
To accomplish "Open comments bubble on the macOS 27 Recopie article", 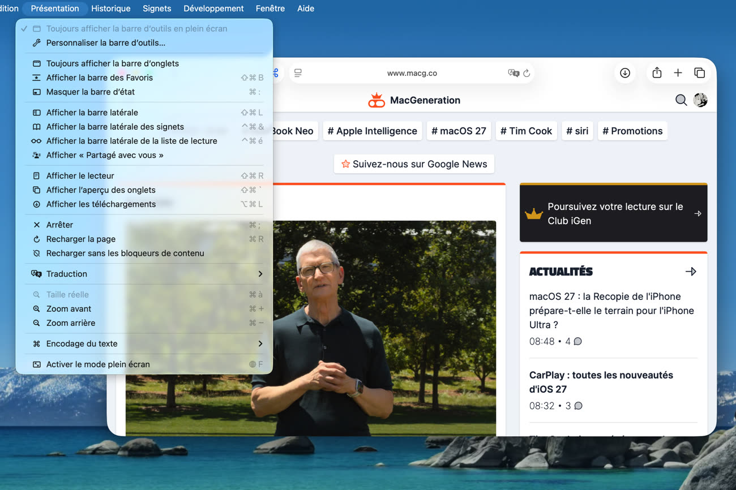I will [577, 341].
